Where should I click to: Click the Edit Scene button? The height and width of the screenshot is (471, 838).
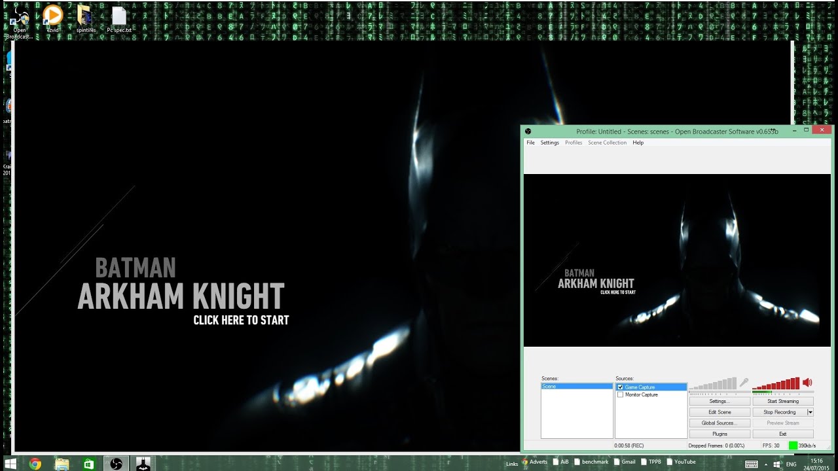720,412
